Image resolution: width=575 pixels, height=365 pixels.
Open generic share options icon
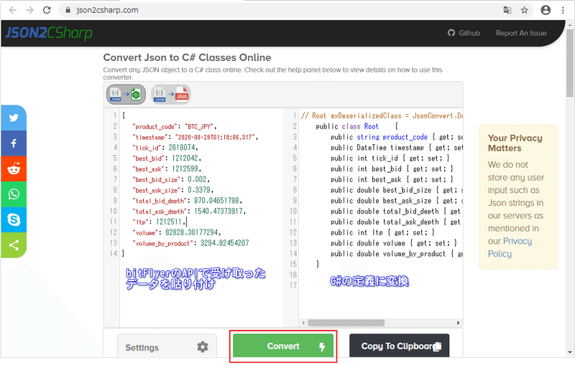click(x=14, y=245)
